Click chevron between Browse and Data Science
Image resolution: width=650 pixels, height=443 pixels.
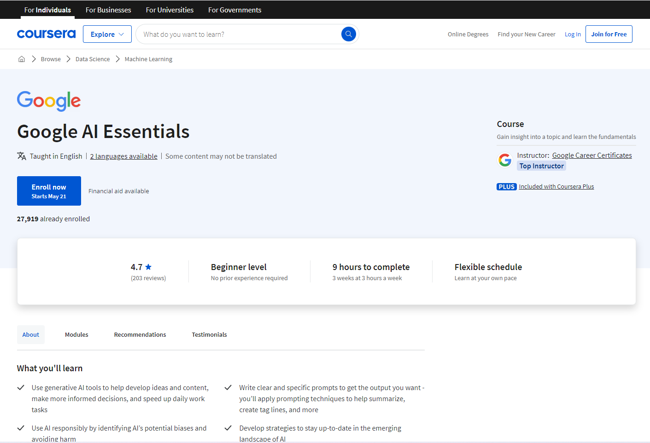pyautogui.click(x=68, y=59)
